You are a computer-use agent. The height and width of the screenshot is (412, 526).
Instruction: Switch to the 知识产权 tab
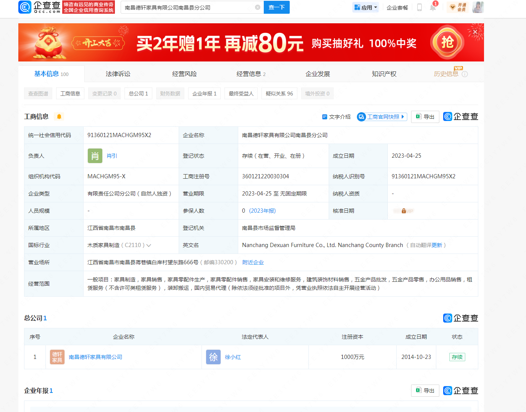tap(384, 74)
